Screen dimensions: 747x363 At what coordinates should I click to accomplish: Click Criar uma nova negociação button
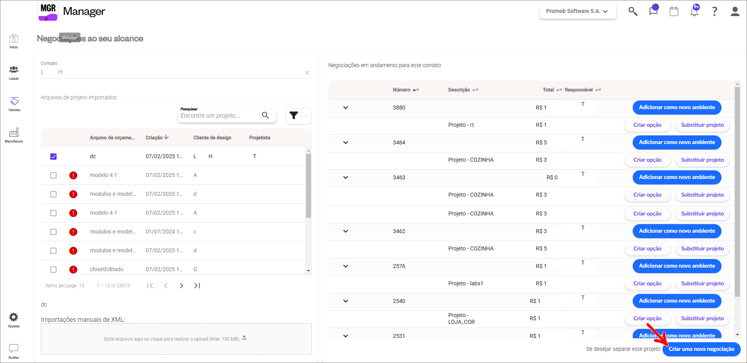(701, 349)
